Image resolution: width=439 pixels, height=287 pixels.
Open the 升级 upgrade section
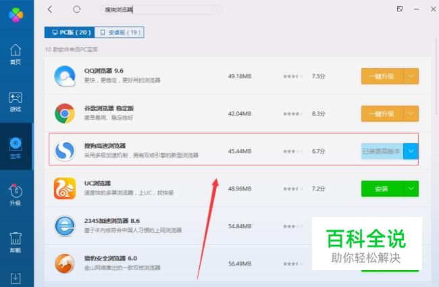[16, 195]
